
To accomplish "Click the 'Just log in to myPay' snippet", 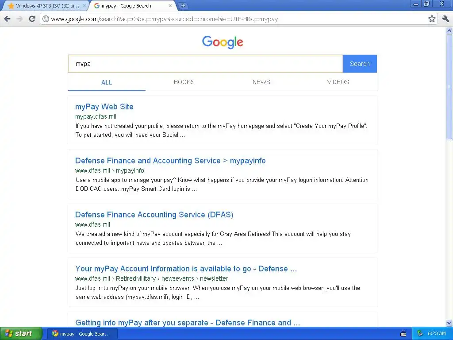I will (218, 293).
